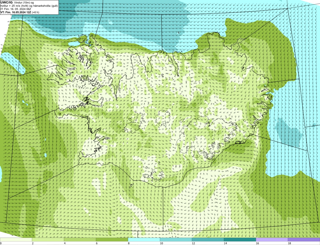The width and height of the screenshot is (320, 245).
Task: Click the legend scale label "14"
Action: coord(225,243)
